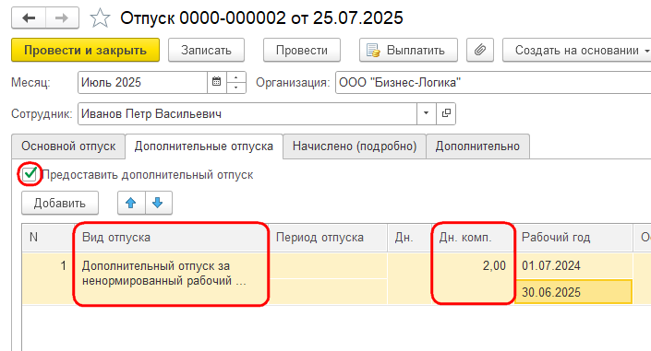
Task: Save document with Записать button
Action: point(206,50)
